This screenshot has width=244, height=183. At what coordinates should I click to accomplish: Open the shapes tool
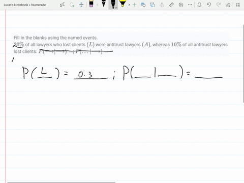(143, 5)
